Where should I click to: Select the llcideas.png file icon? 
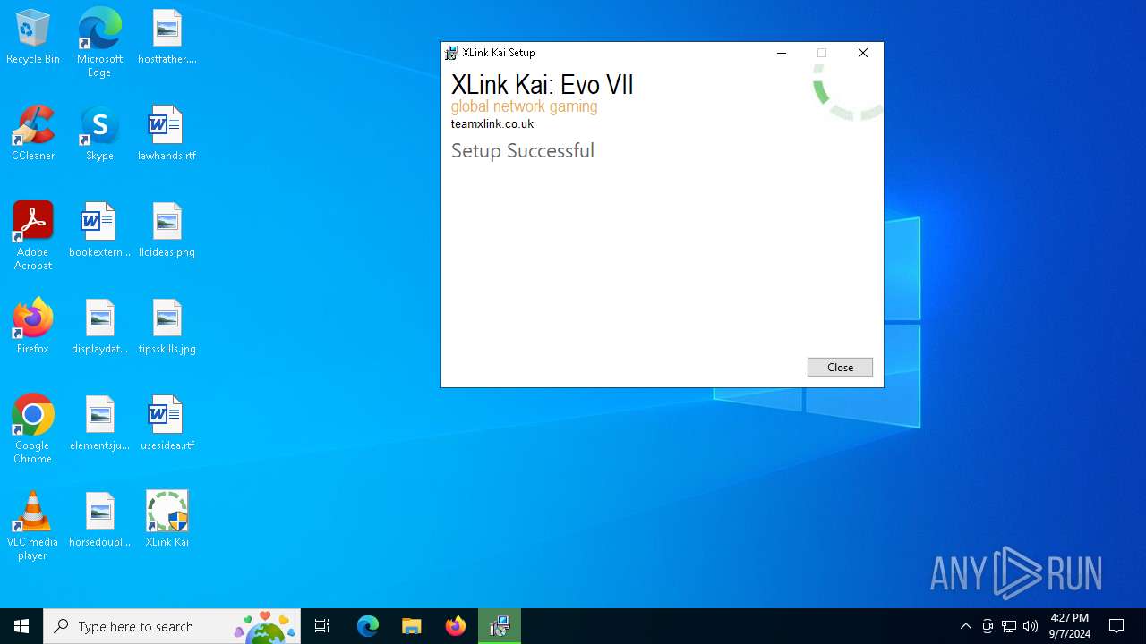[167, 231]
